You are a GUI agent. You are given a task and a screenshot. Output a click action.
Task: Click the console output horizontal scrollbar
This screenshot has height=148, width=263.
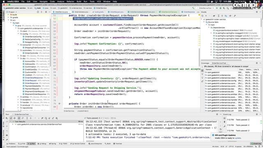click(90, 141)
